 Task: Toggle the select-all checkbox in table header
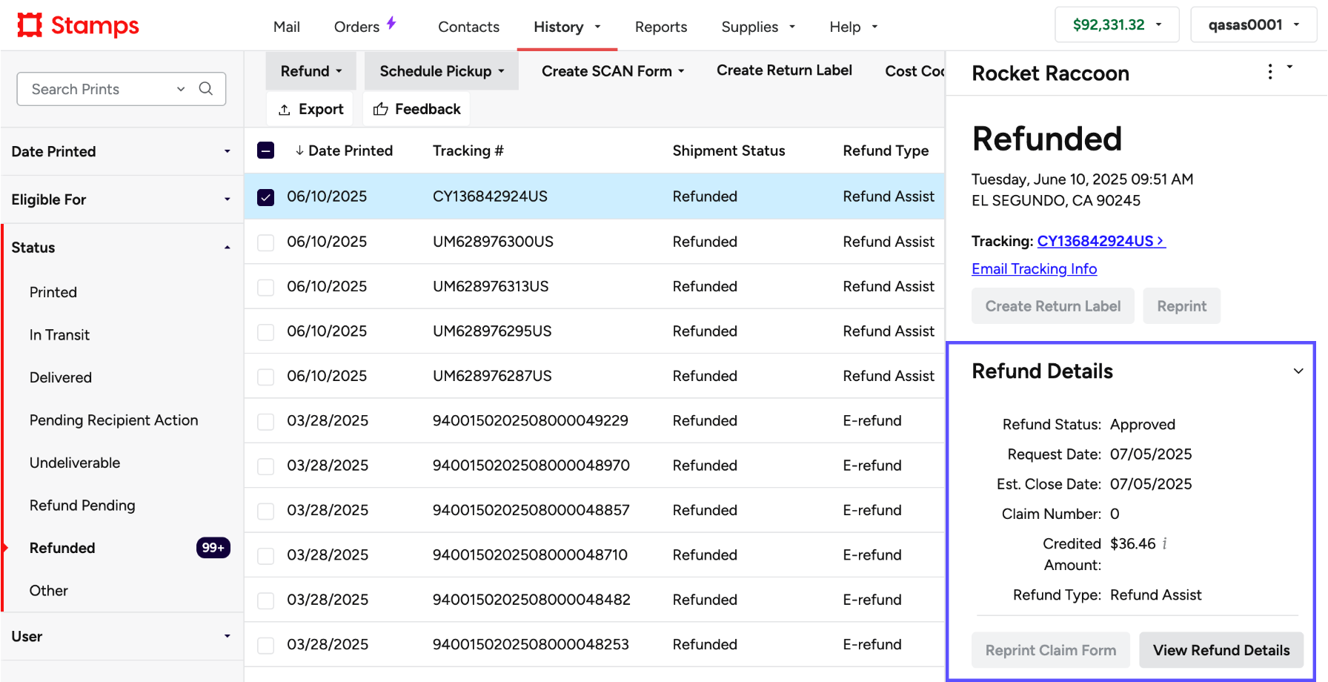[265, 150]
